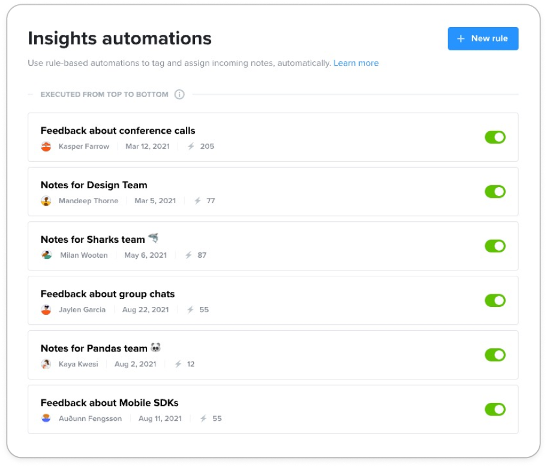
Task: Open the Learn more link
Action: point(356,63)
